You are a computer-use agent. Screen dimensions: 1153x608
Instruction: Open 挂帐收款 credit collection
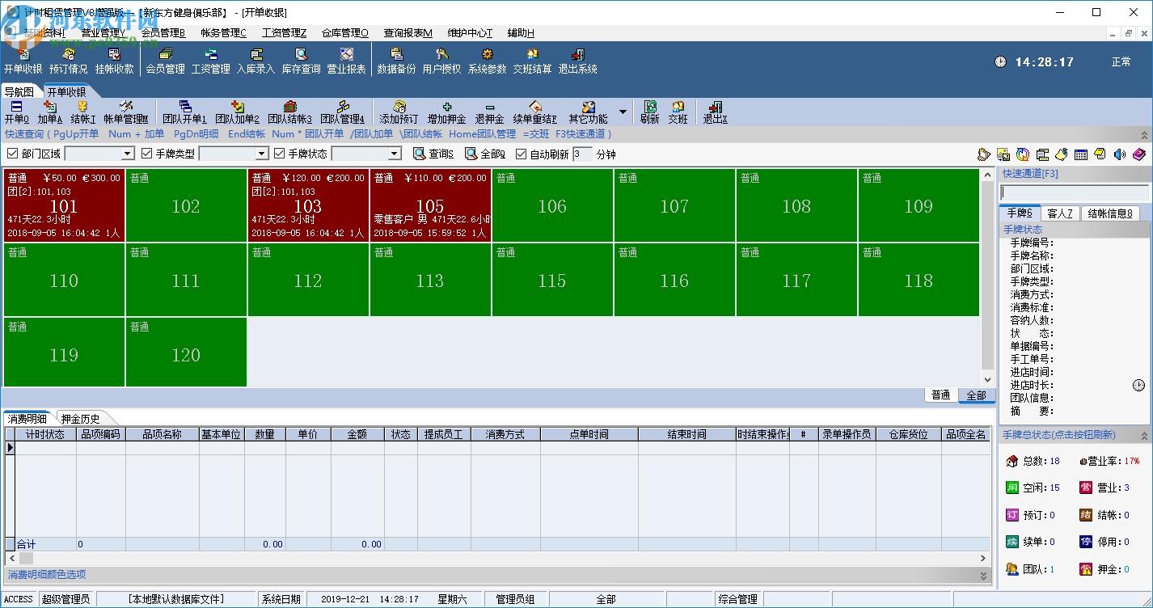[114, 61]
